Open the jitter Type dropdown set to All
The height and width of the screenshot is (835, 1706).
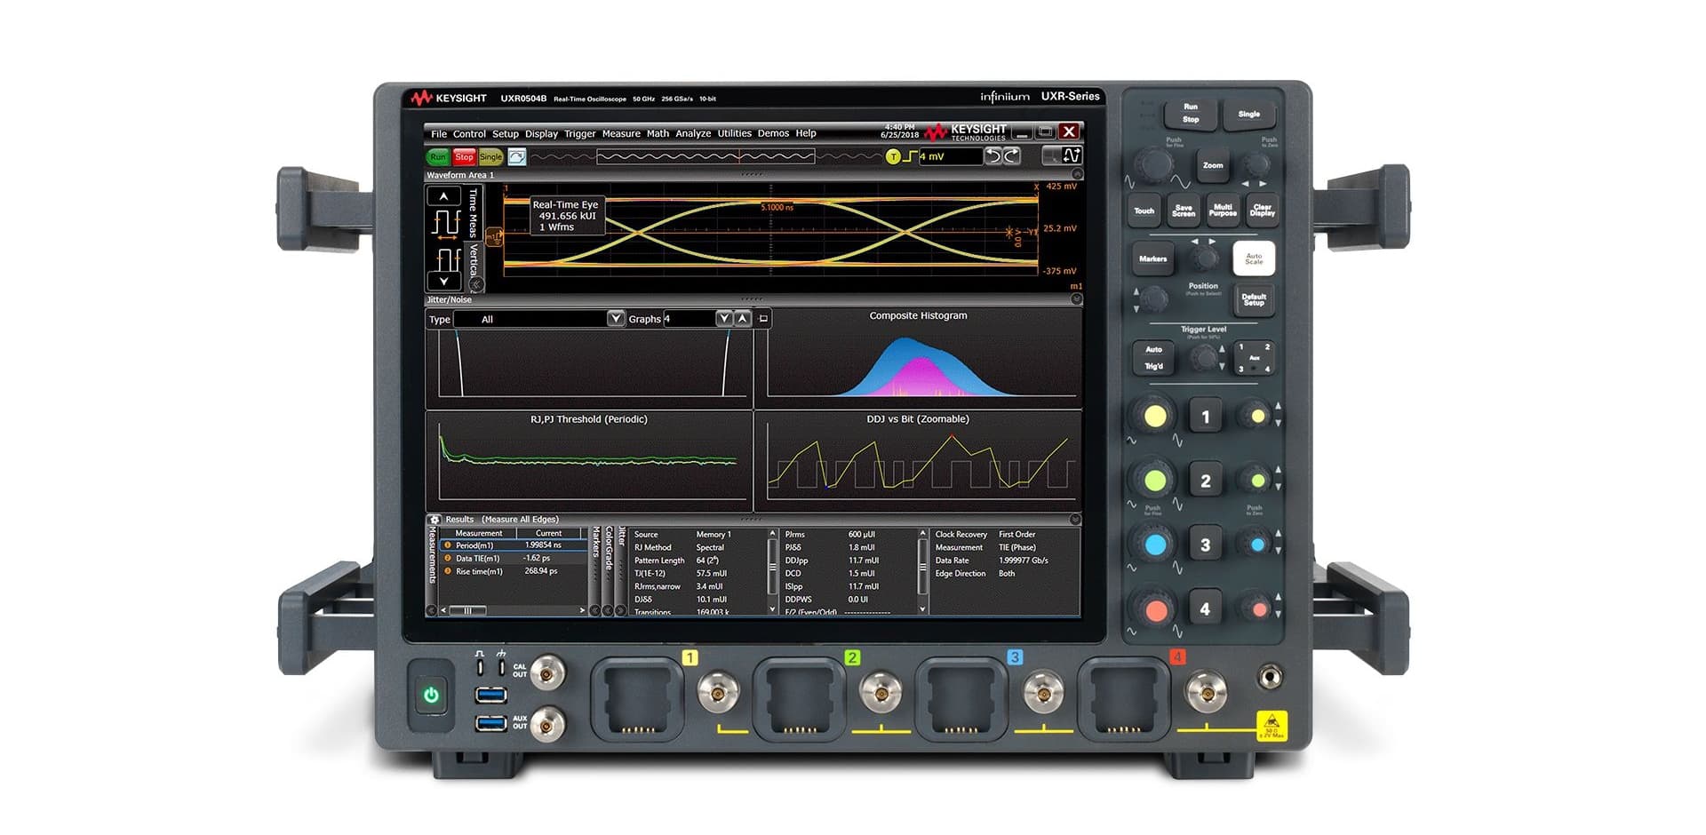coord(615,319)
